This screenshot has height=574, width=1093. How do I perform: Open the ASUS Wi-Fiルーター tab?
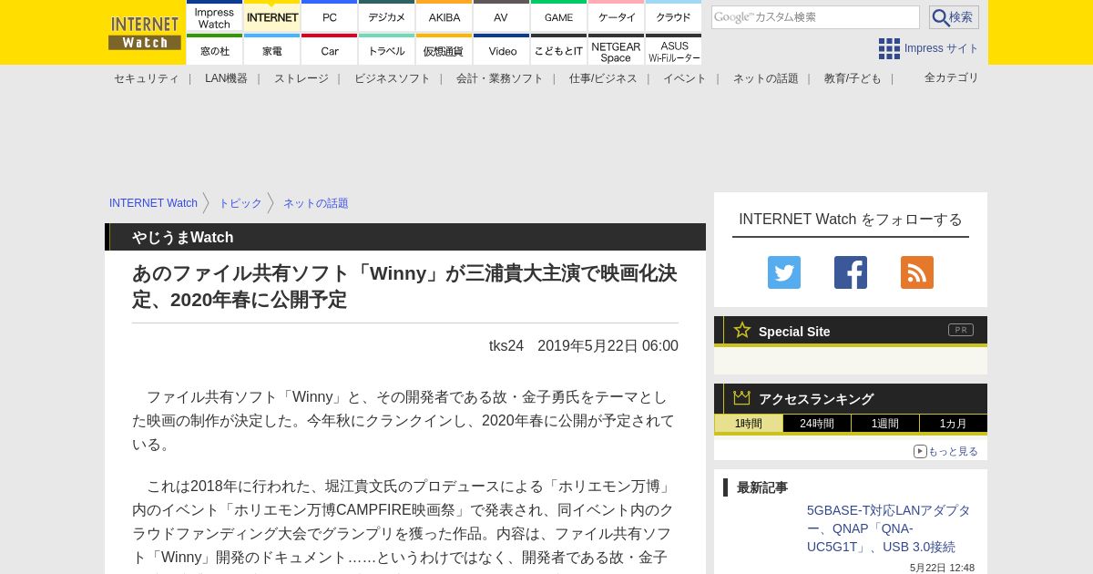pyautogui.click(x=673, y=50)
